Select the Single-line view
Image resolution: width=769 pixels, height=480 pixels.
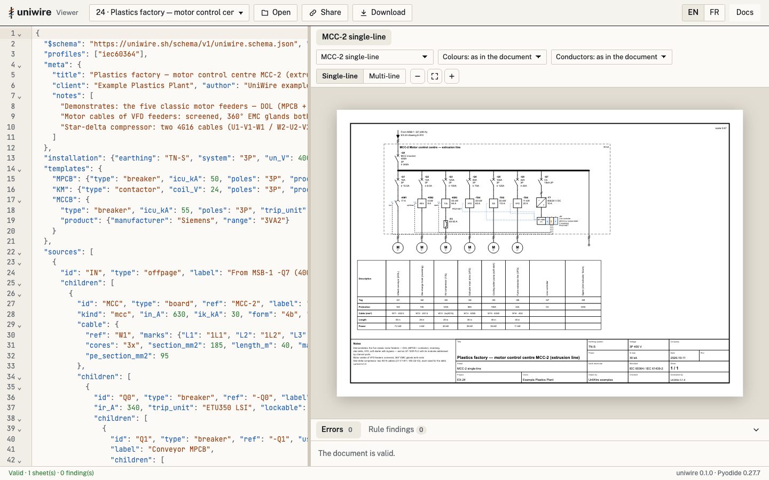(340, 76)
